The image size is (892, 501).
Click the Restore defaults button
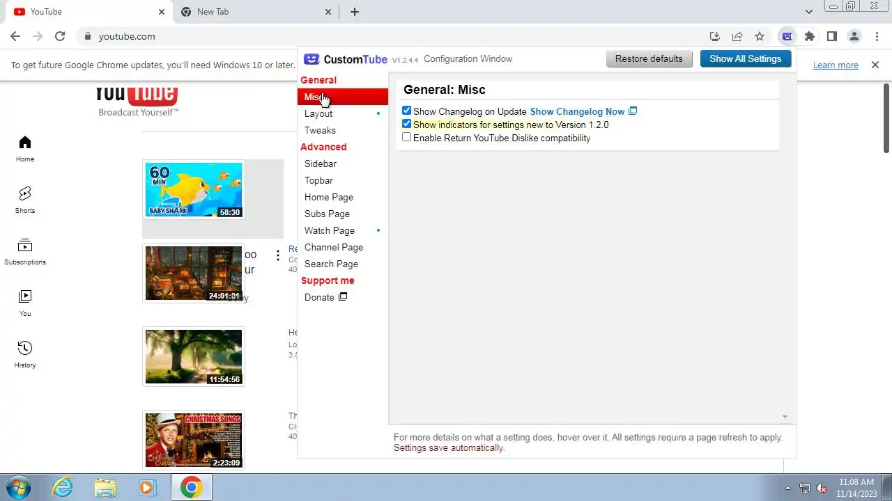click(x=649, y=58)
